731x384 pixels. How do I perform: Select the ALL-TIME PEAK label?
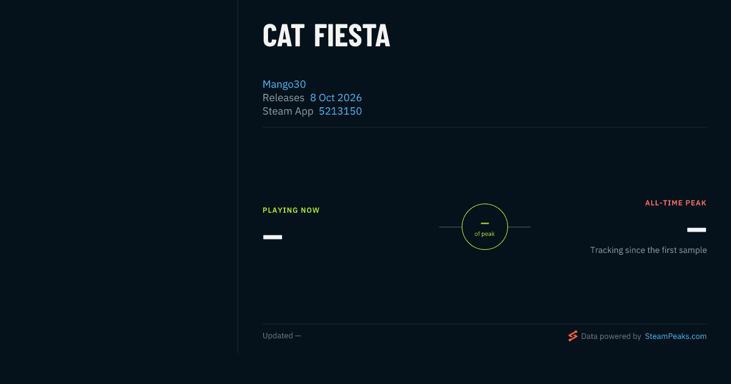pyautogui.click(x=676, y=203)
